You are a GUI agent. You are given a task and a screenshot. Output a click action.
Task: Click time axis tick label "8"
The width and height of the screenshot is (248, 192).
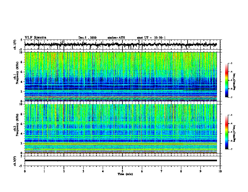coord(181,171)
